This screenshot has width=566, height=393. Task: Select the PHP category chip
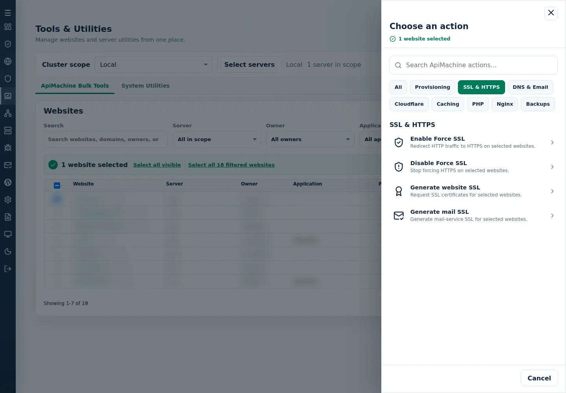[x=478, y=104]
